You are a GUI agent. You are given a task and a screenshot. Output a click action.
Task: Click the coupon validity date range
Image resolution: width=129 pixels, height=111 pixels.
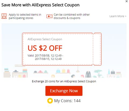click(45, 57)
